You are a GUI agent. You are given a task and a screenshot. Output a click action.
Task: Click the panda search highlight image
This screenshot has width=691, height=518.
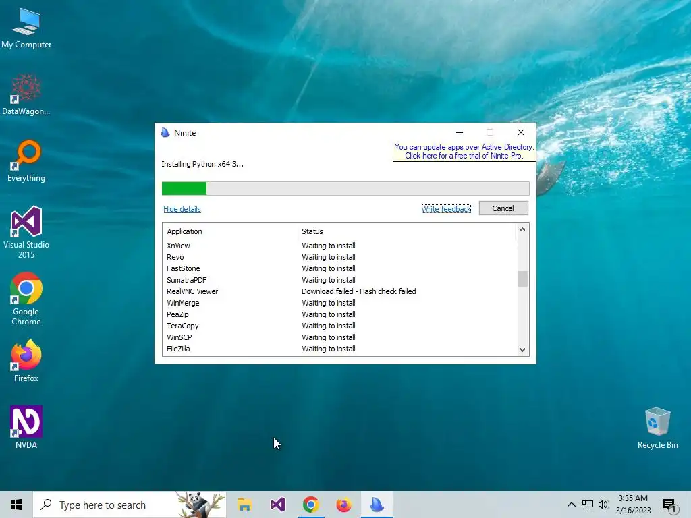click(x=200, y=505)
